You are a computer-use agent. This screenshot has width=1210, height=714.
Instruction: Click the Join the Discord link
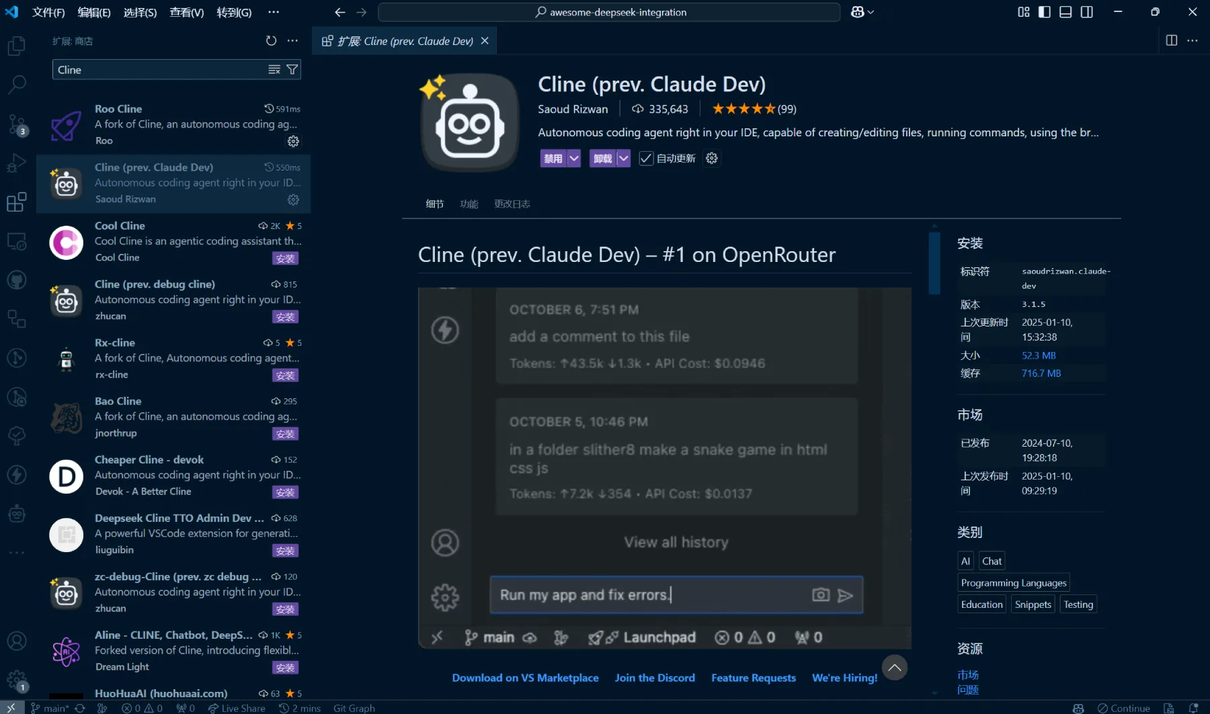tap(655, 677)
